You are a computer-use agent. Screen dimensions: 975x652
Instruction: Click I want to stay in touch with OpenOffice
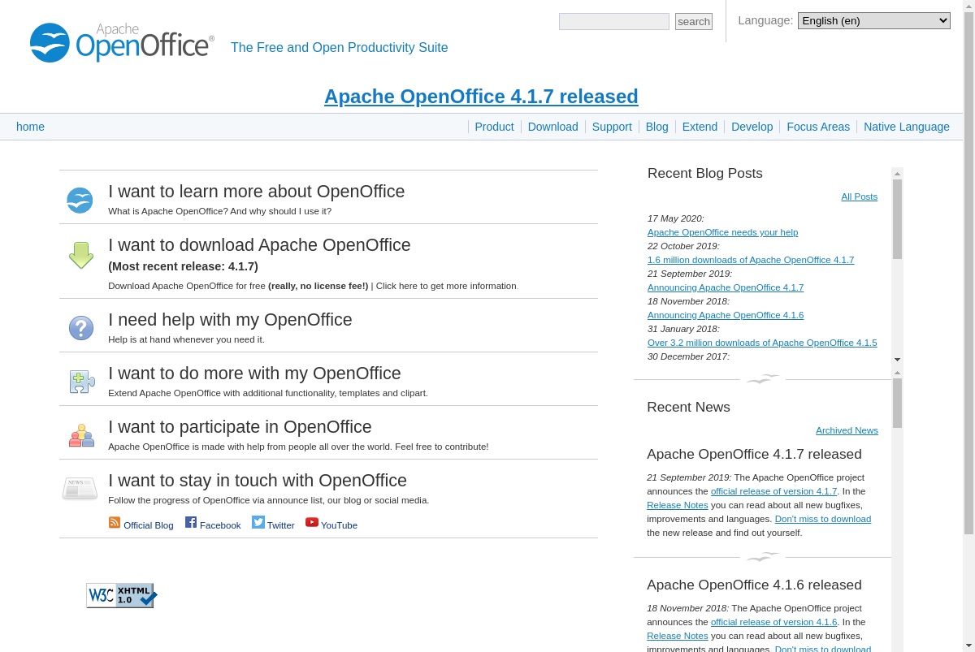[x=258, y=481]
